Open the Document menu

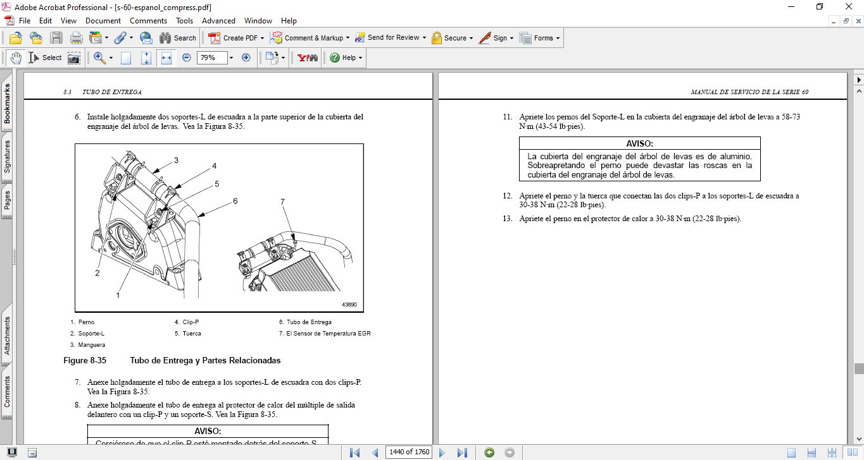(x=103, y=21)
